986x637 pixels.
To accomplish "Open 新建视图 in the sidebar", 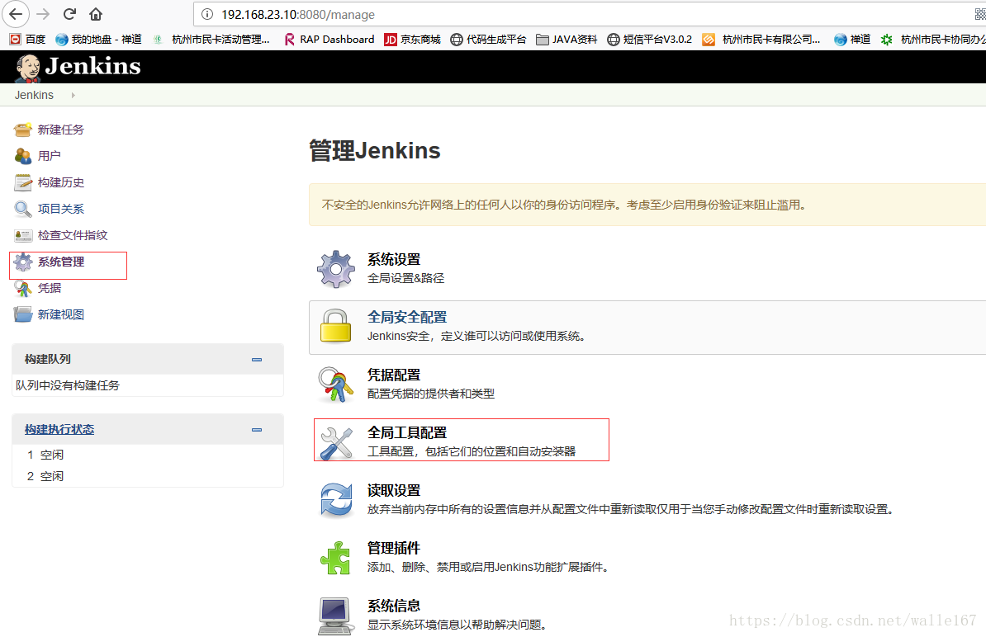I will (x=60, y=314).
